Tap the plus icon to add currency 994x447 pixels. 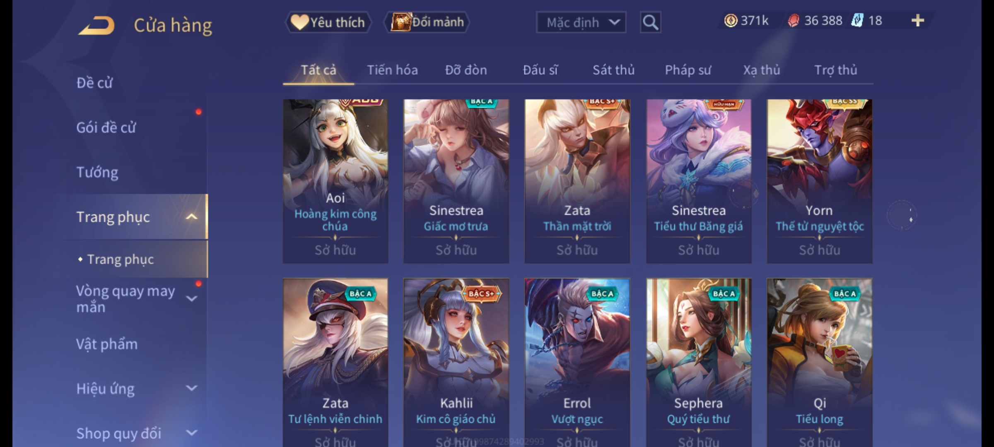[x=918, y=21]
